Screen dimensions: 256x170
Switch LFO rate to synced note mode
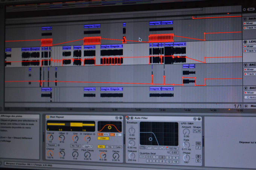click(198, 147)
